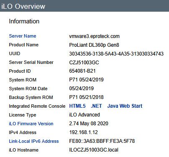Select System ROM value P71 05/24/2019
The height and width of the screenshot is (157, 169).
click(86, 80)
